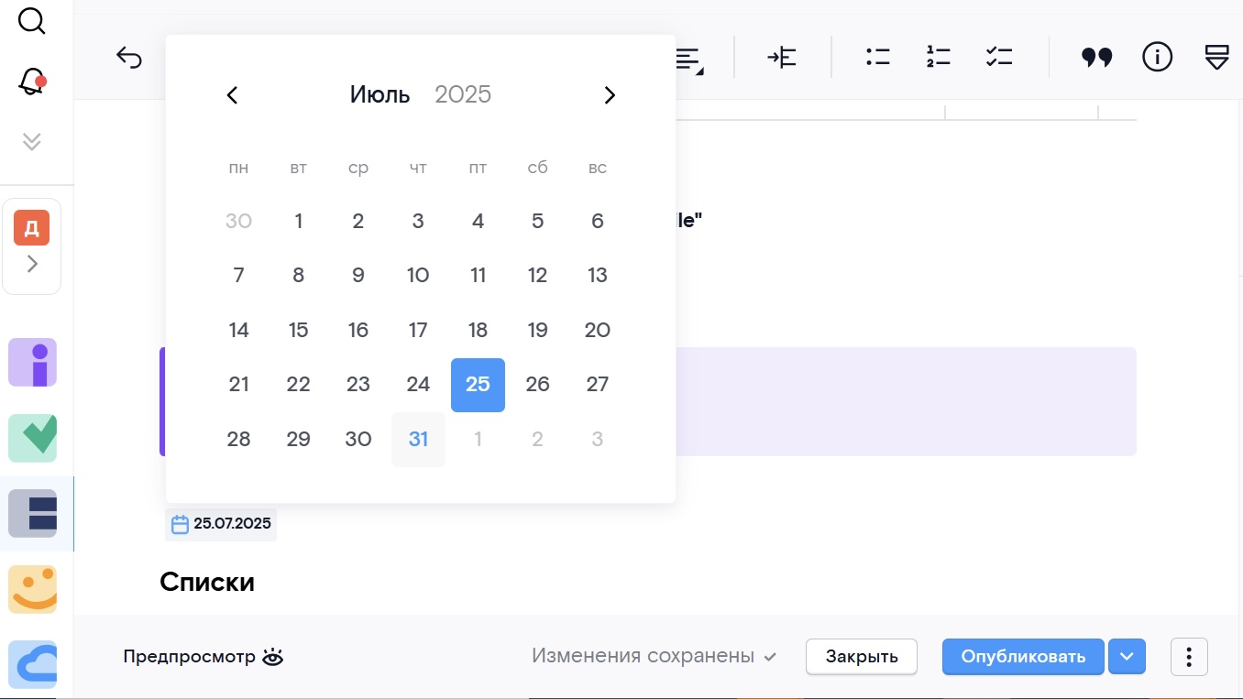Click the increase indent icon
The height and width of the screenshot is (699, 1243).
[x=782, y=58]
